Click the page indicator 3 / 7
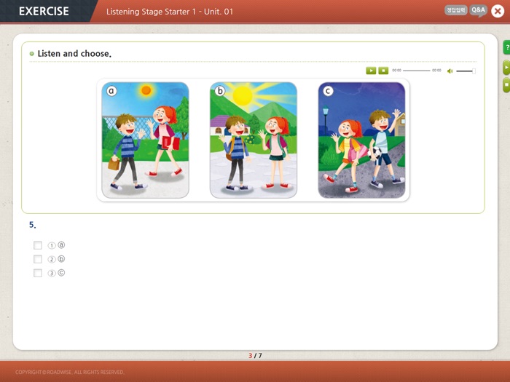510x382 pixels. click(x=255, y=356)
